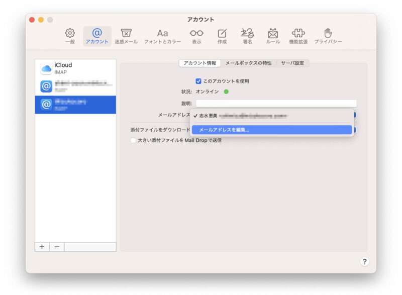Viewport: 402px width, 295px height.
Task: Select the アカウント情報 tab
Action: (199, 63)
